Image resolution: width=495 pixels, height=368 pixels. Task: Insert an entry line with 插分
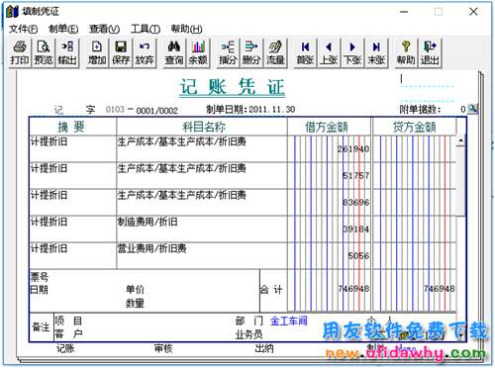tap(228, 53)
